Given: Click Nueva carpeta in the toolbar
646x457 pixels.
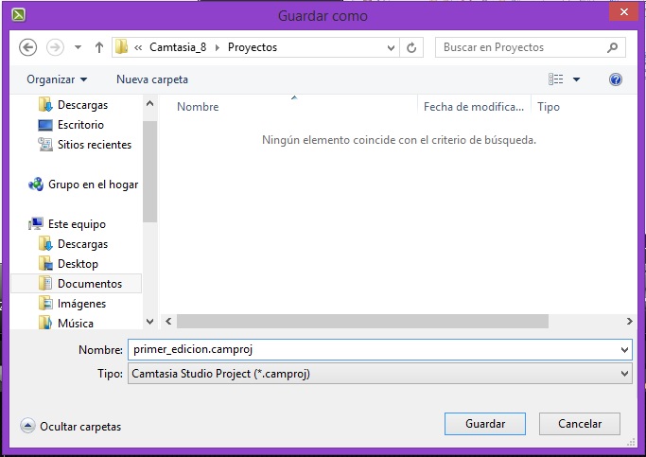Looking at the screenshot, I should (152, 79).
